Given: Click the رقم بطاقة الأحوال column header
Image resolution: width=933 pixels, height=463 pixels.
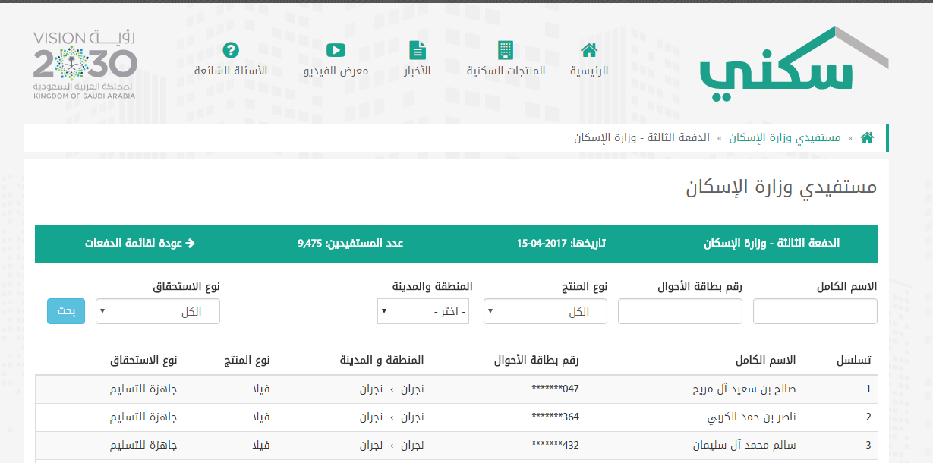Looking at the screenshot, I should point(537,359).
